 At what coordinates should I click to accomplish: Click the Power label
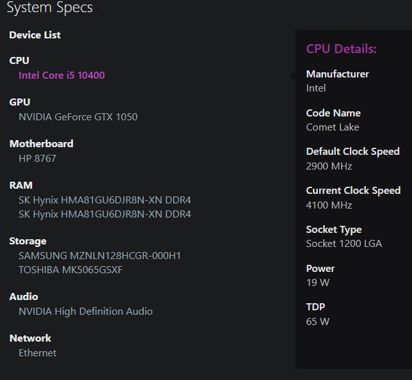321,269
